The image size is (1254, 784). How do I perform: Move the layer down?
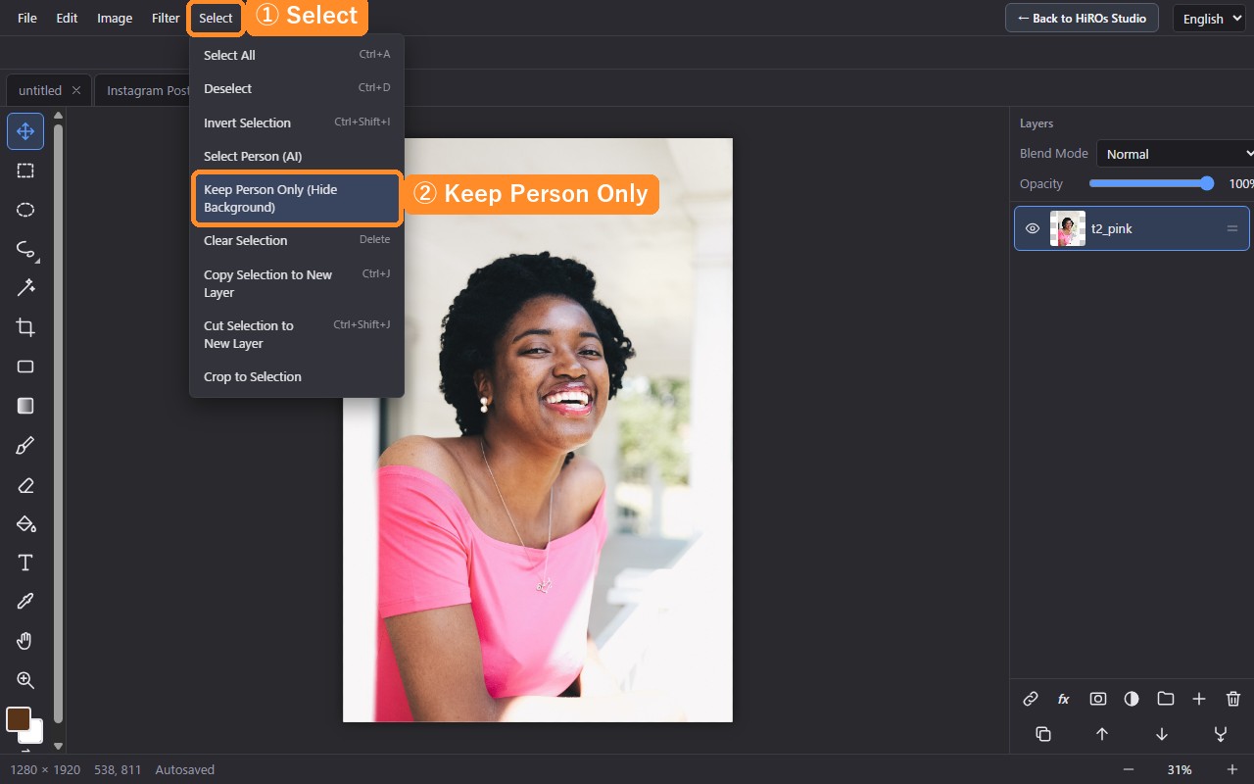(1162, 734)
